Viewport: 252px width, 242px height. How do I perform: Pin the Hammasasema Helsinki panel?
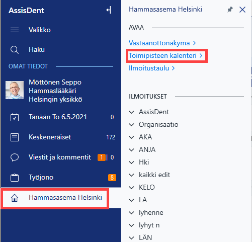230,10
